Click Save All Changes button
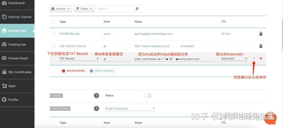 coord(101,71)
